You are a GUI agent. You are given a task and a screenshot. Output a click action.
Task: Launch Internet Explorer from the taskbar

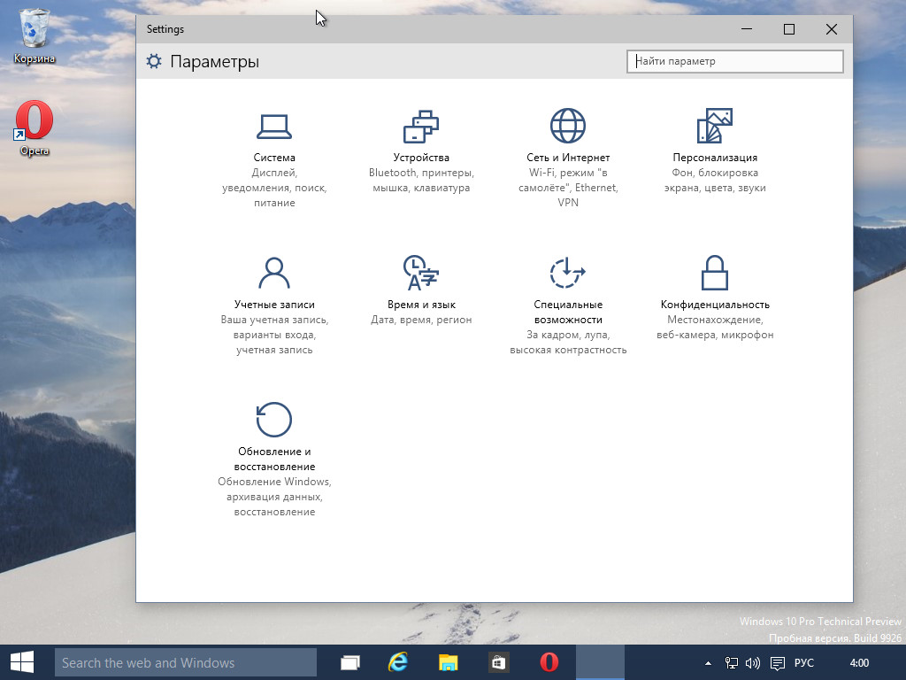(399, 662)
